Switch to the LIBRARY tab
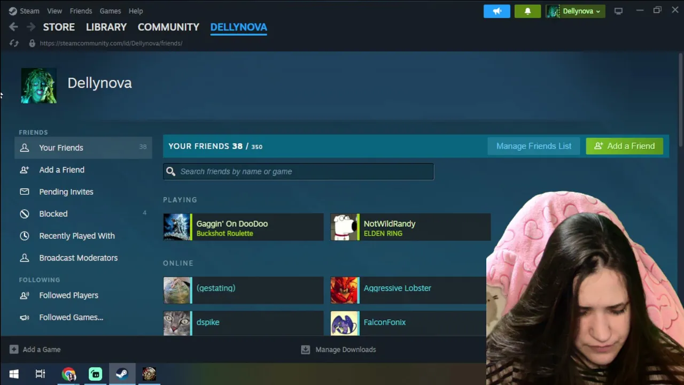This screenshot has height=385, width=684. (106, 27)
